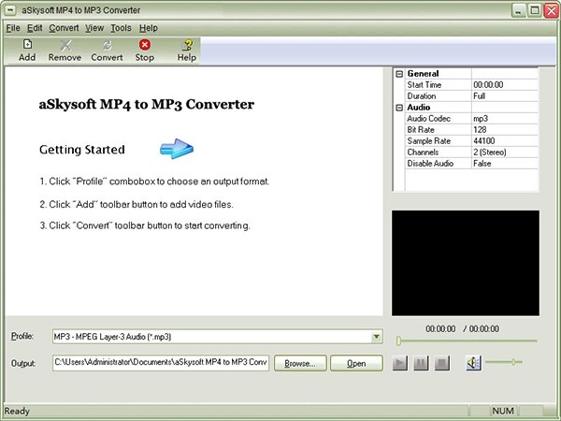Maximize the converter window
Viewport: 561px width, 421px height.
point(534,10)
